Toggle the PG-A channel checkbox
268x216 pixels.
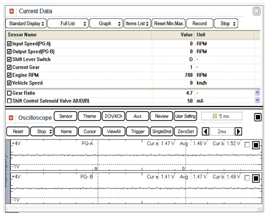click(x=247, y=145)
